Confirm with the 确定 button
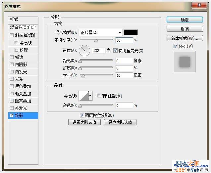 [x=185, y=20]
